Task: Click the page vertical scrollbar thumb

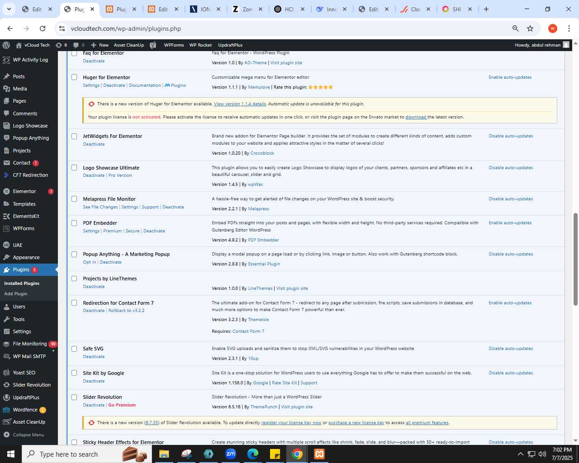Action: point(575,259)
